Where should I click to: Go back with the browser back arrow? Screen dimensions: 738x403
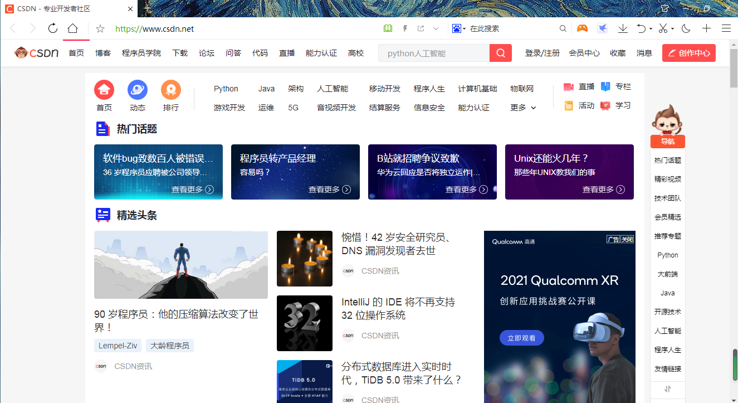pyautogui.click(x=13, y=28)
